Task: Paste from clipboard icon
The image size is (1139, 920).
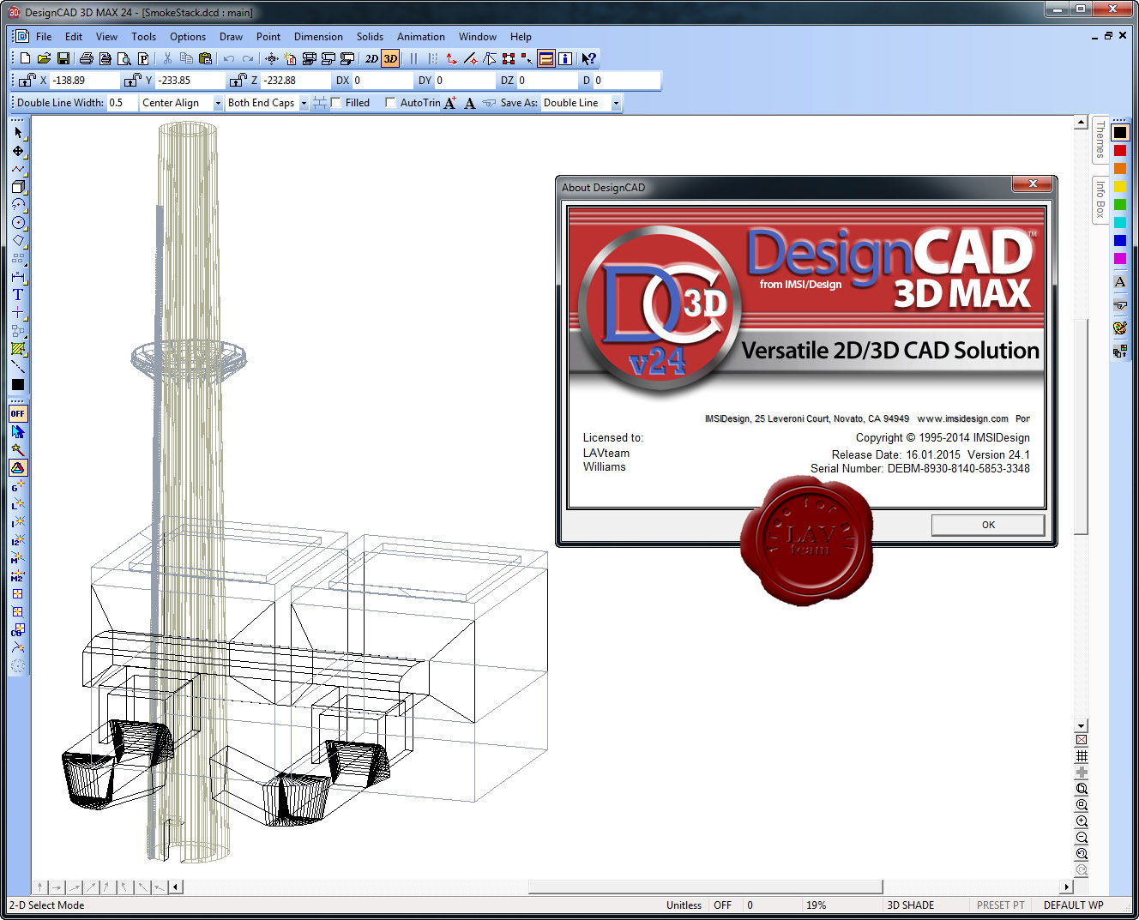Action: (205, 58)
